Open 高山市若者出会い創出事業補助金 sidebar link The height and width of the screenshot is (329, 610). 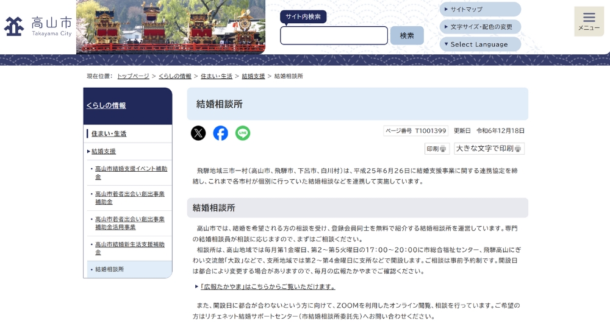tap(130, 198)
